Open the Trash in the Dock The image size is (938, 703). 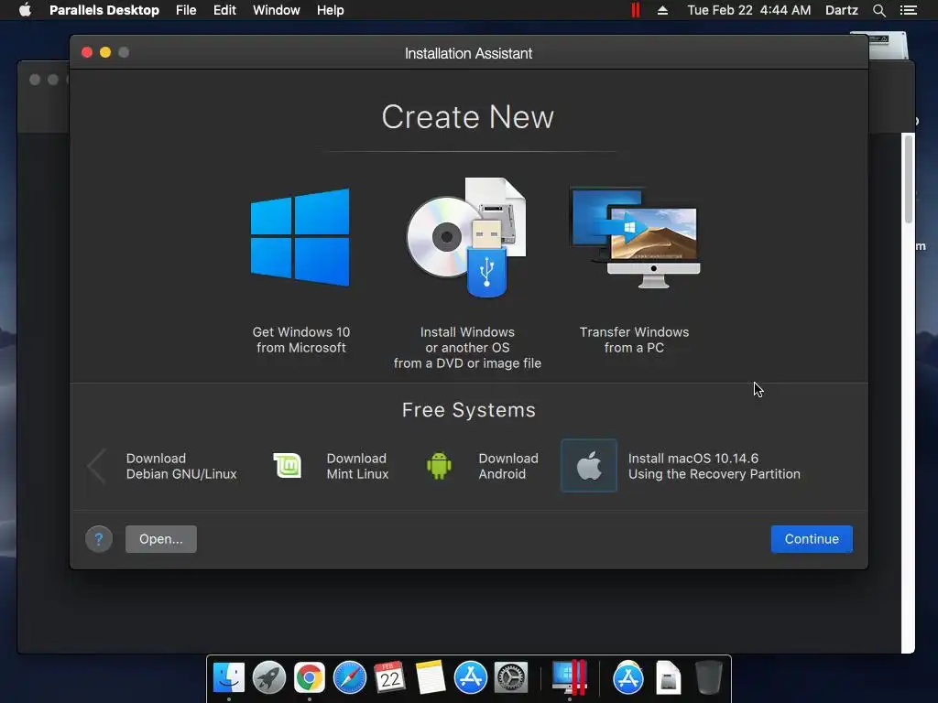pyautogui.click(x=709, y=677)
